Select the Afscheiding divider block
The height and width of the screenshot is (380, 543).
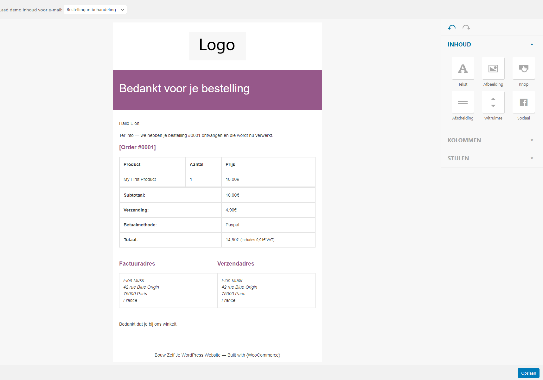point(463,102)
